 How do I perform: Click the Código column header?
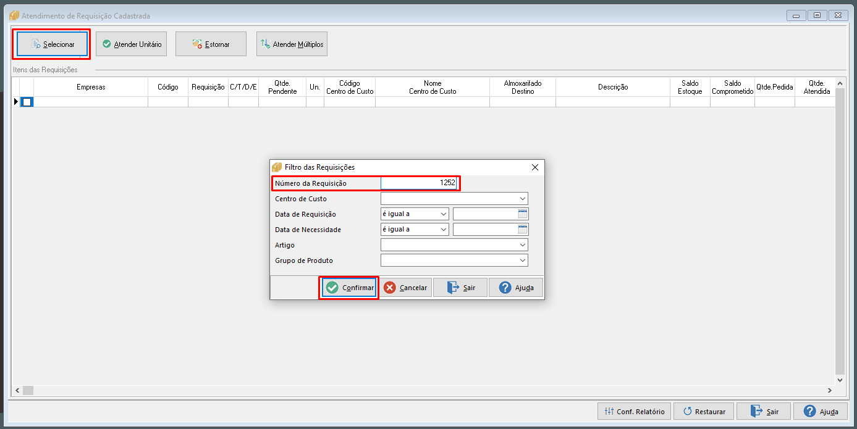(168, 87)
